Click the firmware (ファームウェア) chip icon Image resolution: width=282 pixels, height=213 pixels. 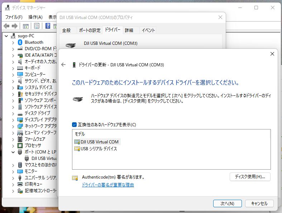[20, 139]
